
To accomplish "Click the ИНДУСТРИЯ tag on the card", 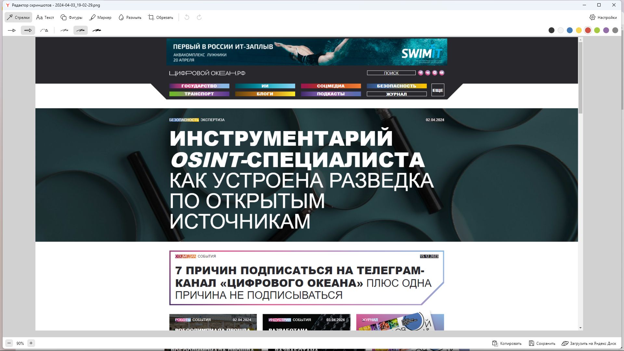I will (x=279, y=320).
